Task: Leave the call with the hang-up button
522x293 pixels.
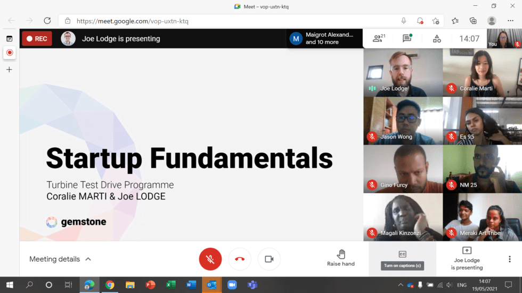Action: pyautogui.click(x=240, y=259)
